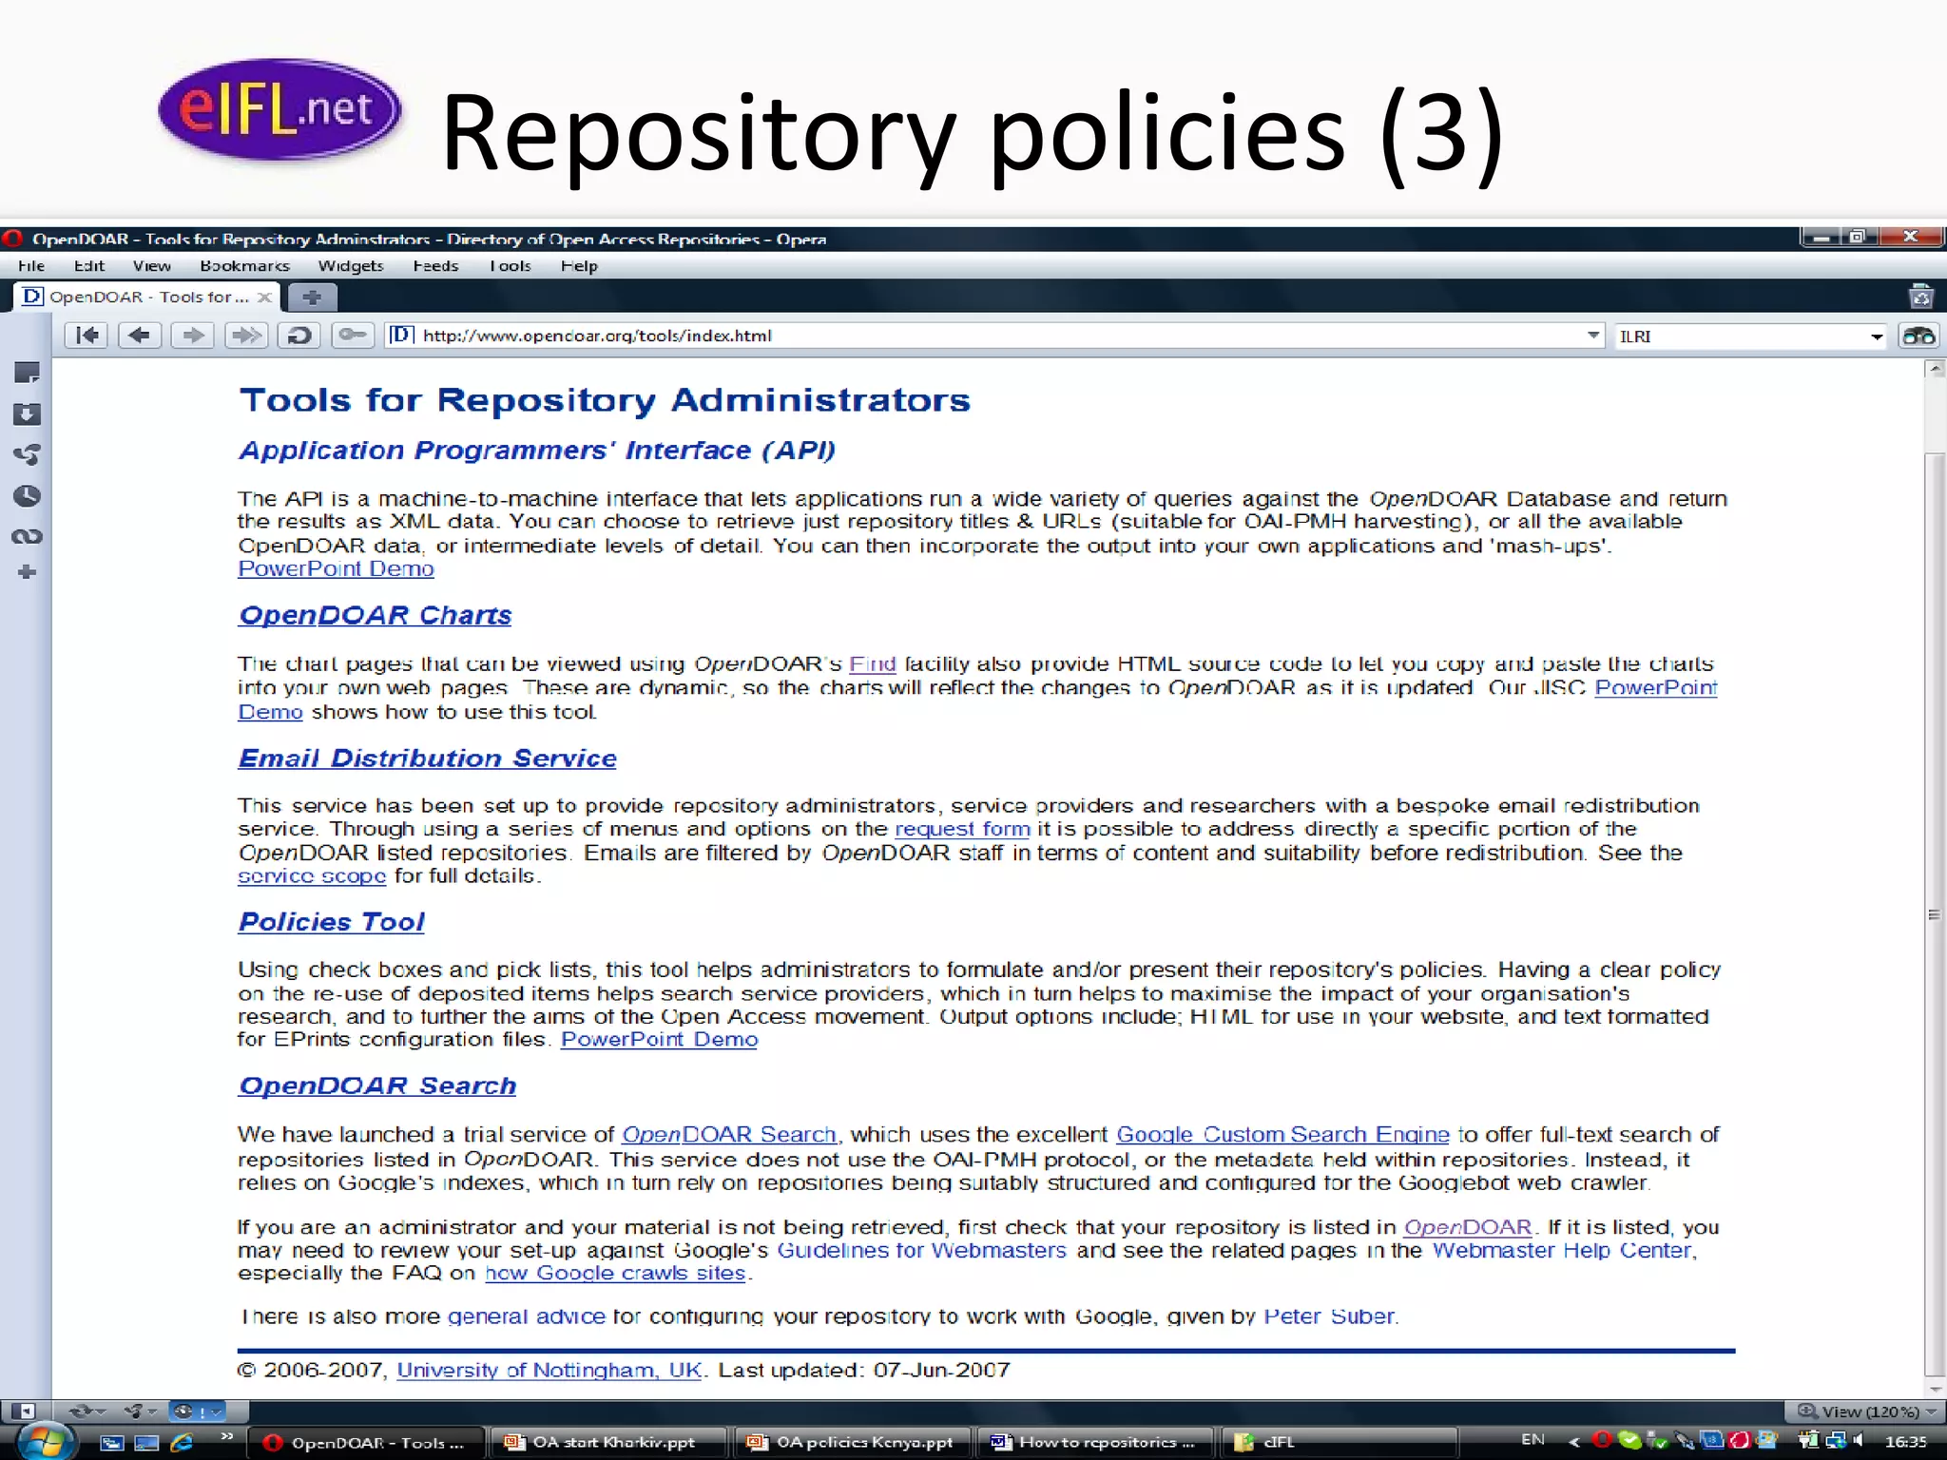The image size is (1947, 1460).
Task: Open the Tools menu
Action: (x=511, y=266)
